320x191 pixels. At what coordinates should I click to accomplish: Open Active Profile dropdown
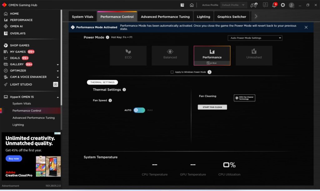coord(233,5)
